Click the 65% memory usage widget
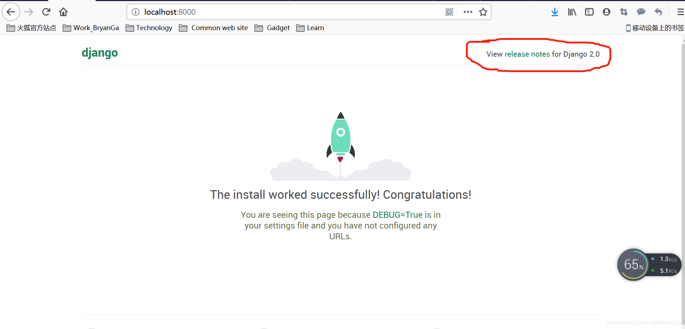The height and width of the screenshot is (329, 685). [x=632, y=265]
